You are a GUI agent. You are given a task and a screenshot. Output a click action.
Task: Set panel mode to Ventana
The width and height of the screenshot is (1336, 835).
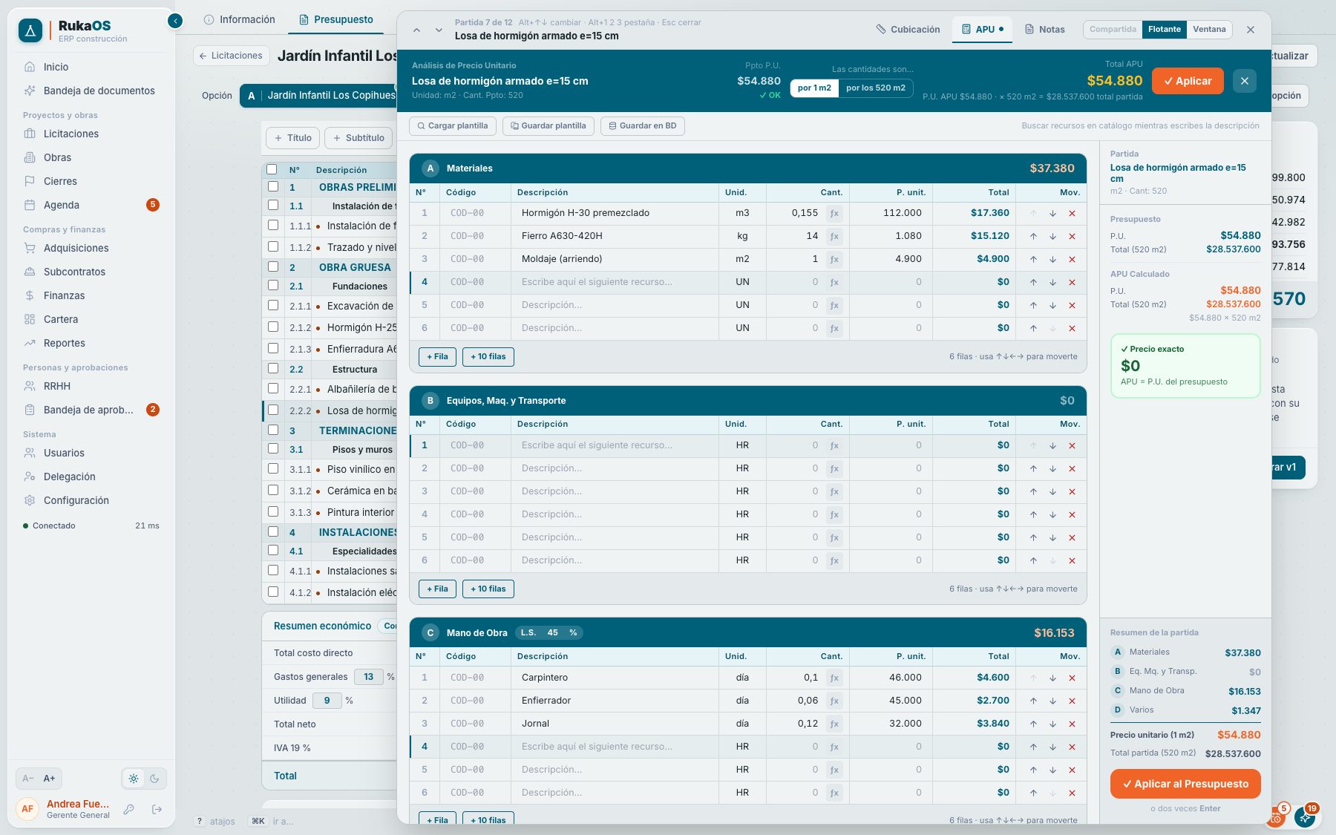coord(1209,30)
